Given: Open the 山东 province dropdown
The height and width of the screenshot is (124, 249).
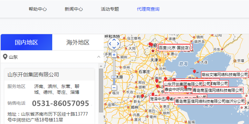Looking at the screenshot, I should tap(52, 57).
